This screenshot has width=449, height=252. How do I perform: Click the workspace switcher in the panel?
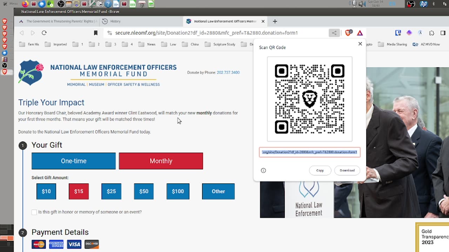pos(7,238)
